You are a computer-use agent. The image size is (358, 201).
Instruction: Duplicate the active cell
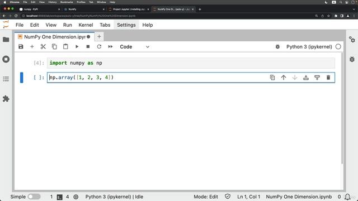272,78
